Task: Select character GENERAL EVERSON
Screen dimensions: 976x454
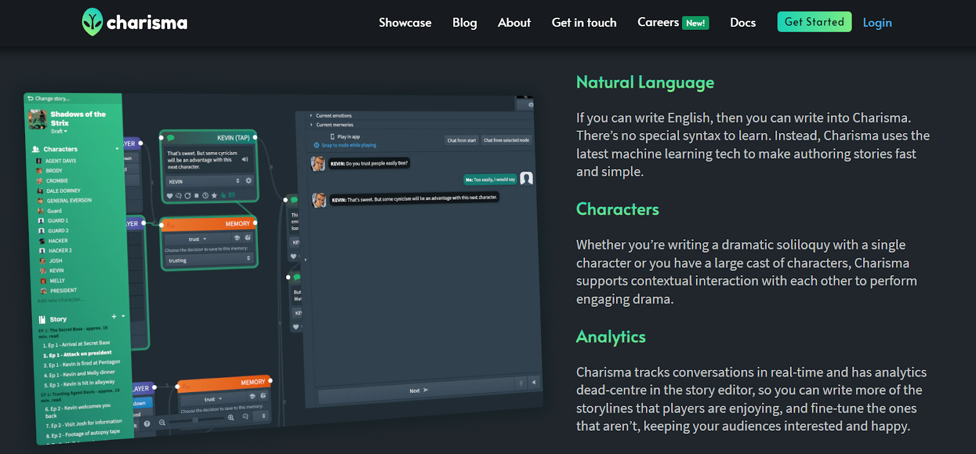Action: (65, 201)
